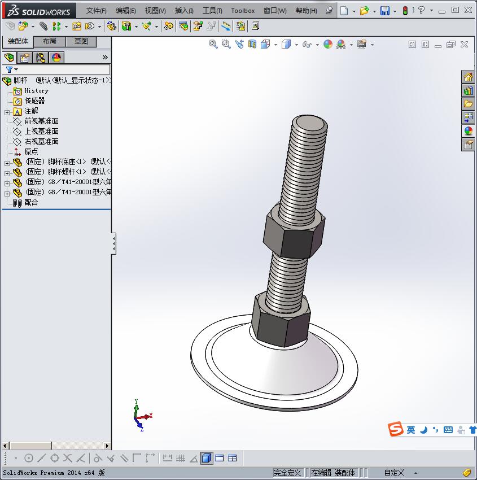Click the Smart Fasteners icon
The image size is (477, 480).
[77, 27]
